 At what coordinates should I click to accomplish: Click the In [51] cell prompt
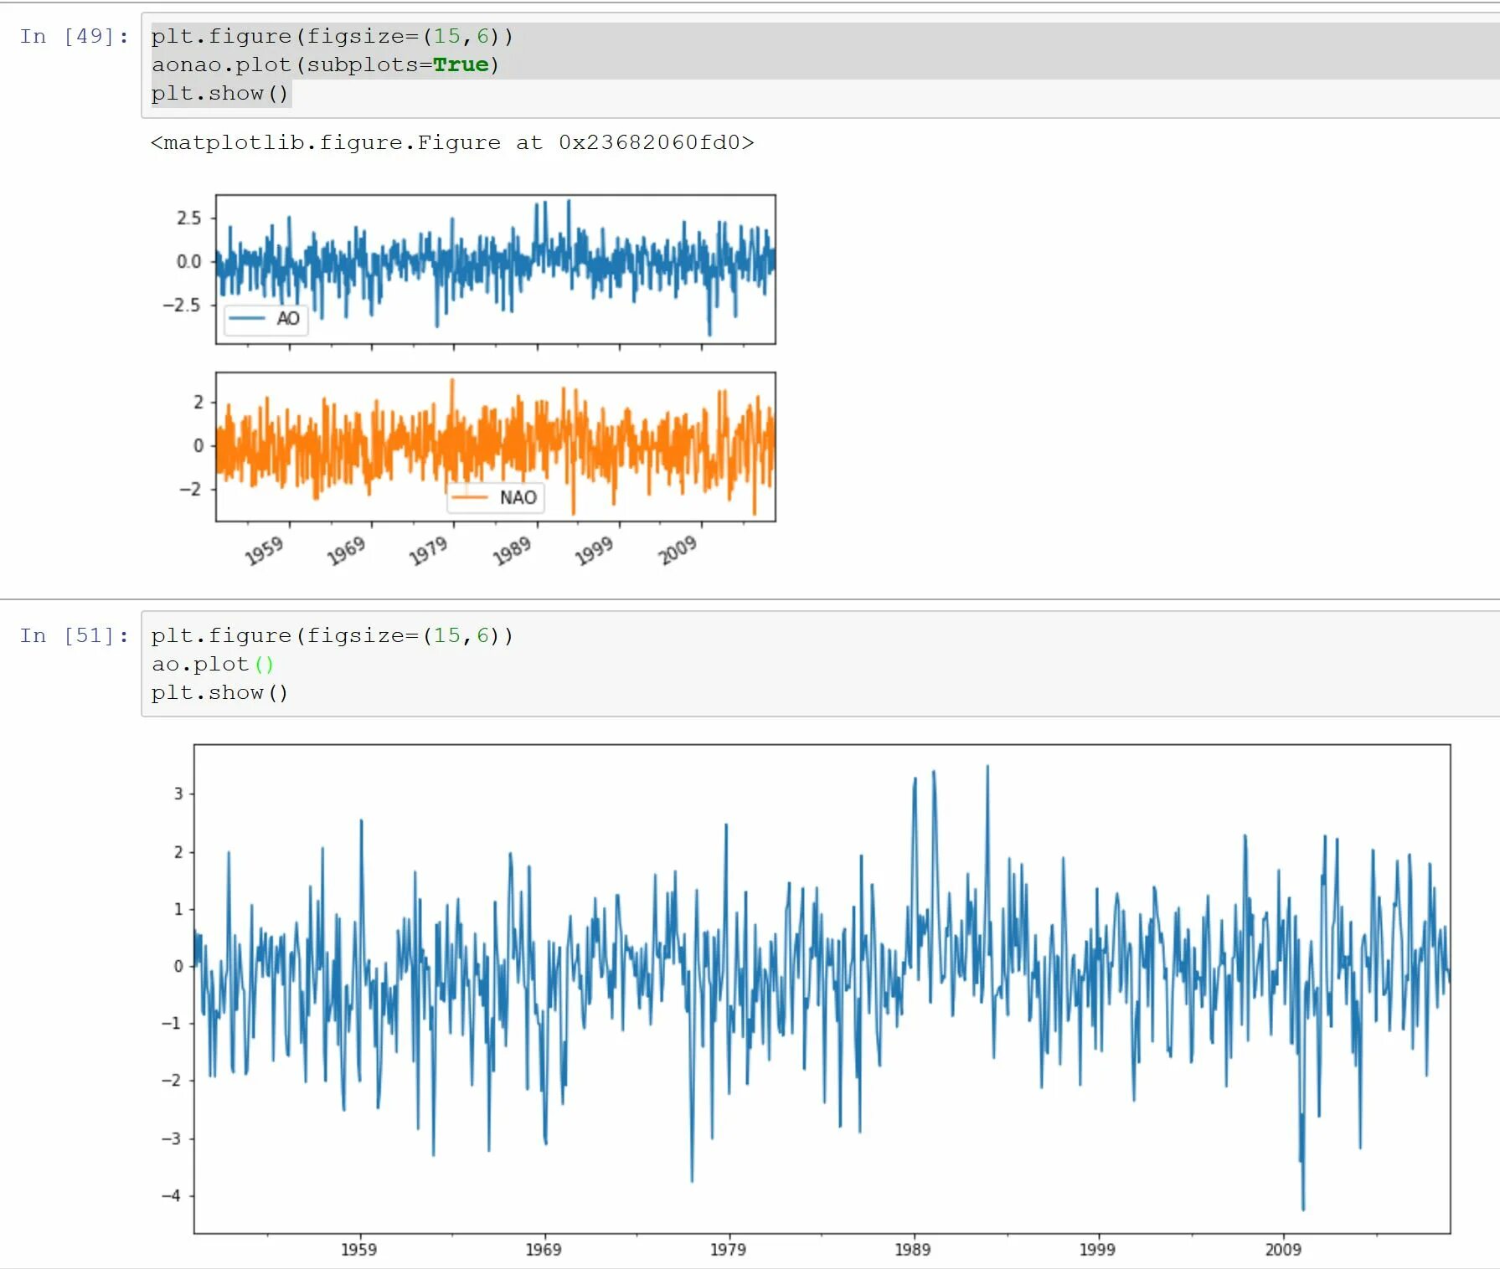75,635
